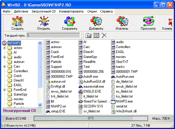Click the 87% capacity progress bar
This screenshot has width=175, height=129.
pos(91,118)
